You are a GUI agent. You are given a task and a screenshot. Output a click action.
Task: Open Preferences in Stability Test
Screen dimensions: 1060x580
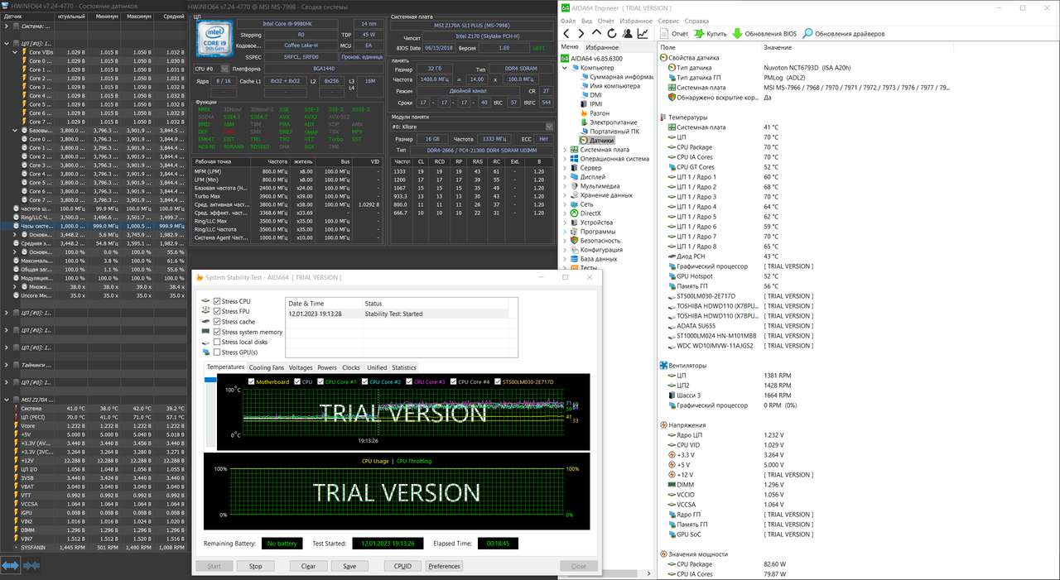(x=444, y=566)
